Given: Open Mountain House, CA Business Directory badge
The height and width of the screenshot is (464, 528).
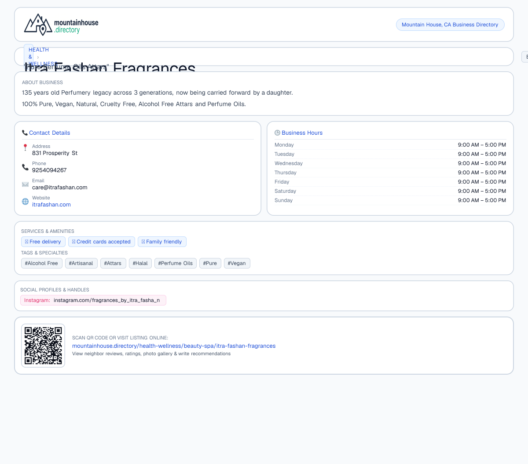Looking at the screenshot, I should coord(450,25).
